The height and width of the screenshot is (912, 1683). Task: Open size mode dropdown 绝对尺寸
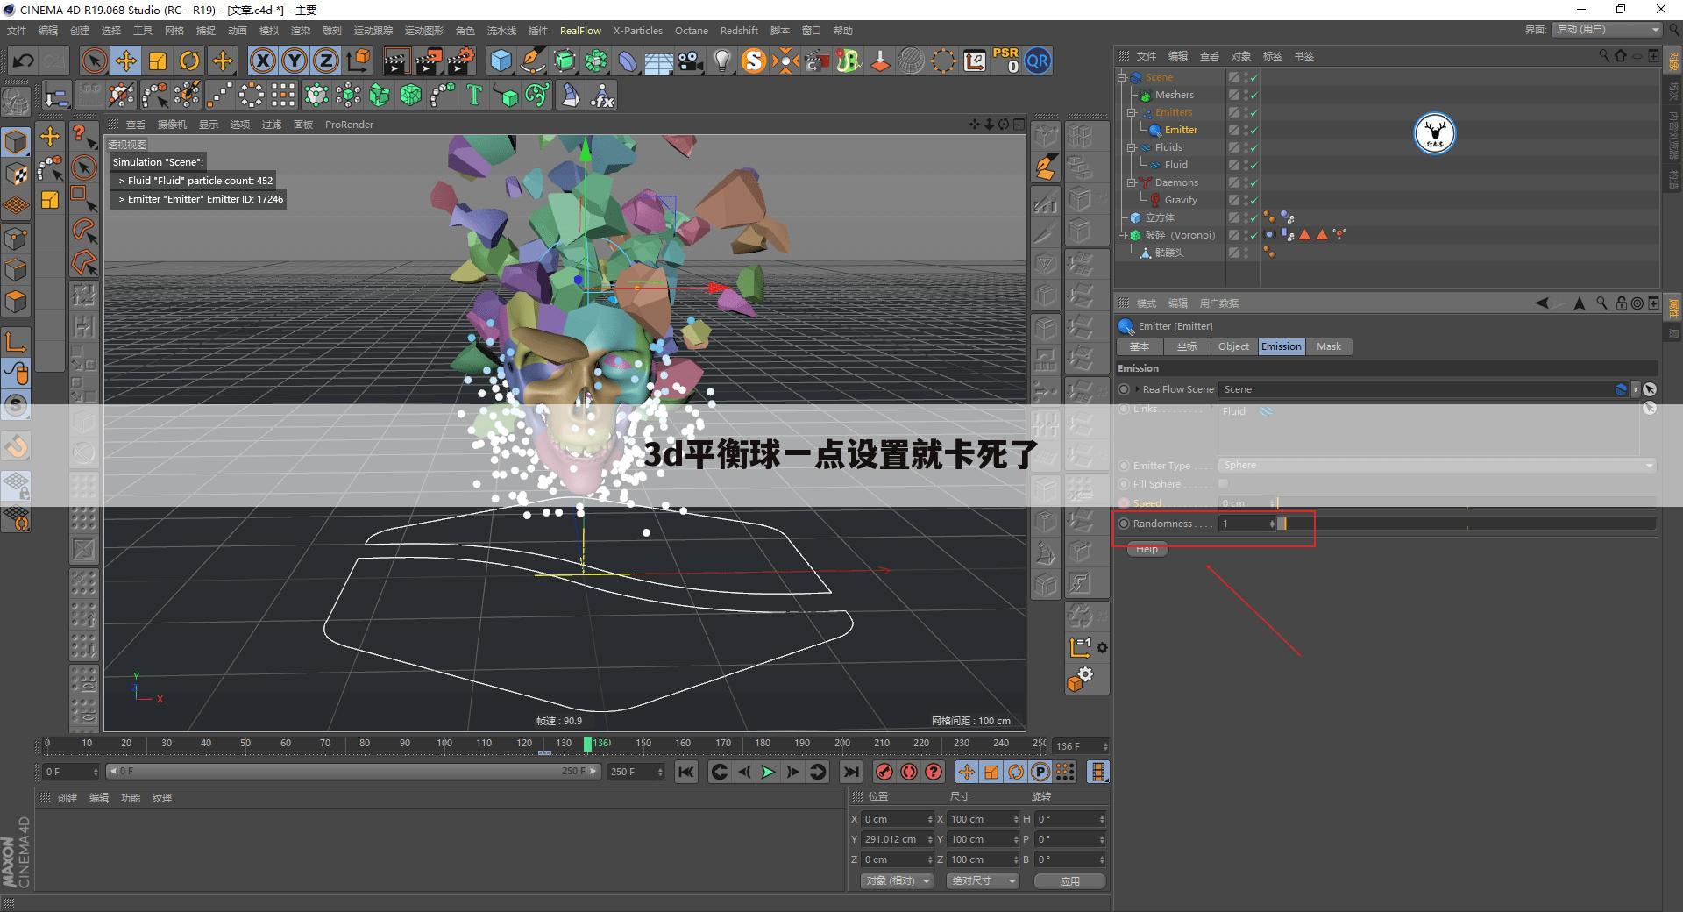click(983, 880)
